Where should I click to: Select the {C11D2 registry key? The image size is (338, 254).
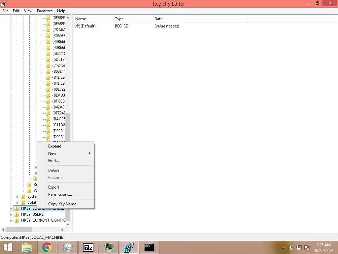[x=59, y=125]
